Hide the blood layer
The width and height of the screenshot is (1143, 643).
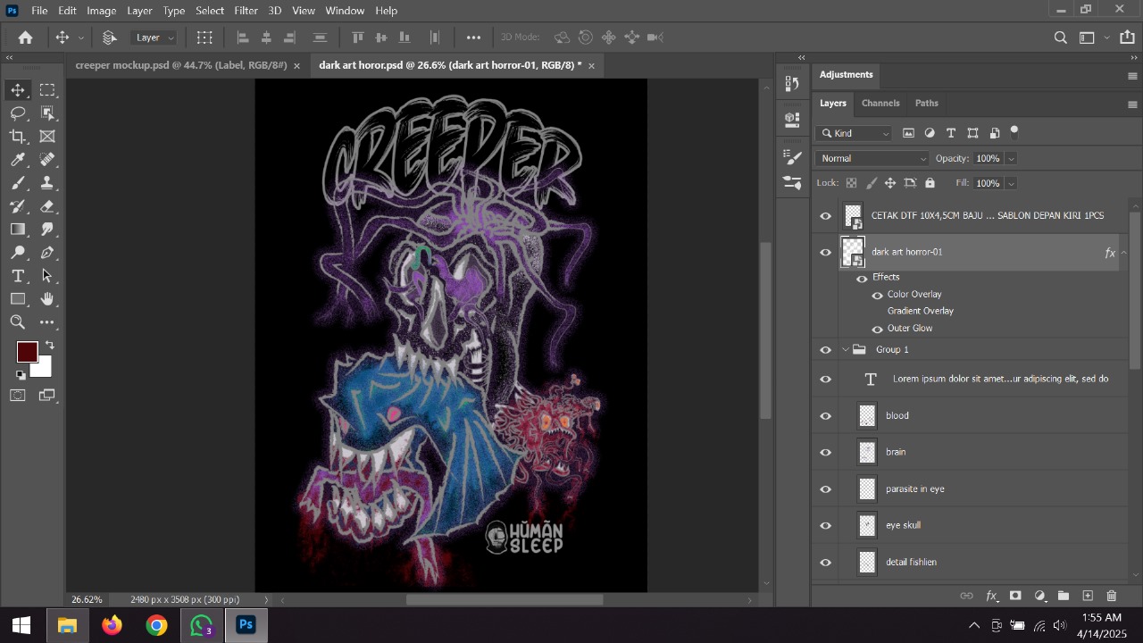click(x=825, y=416)
